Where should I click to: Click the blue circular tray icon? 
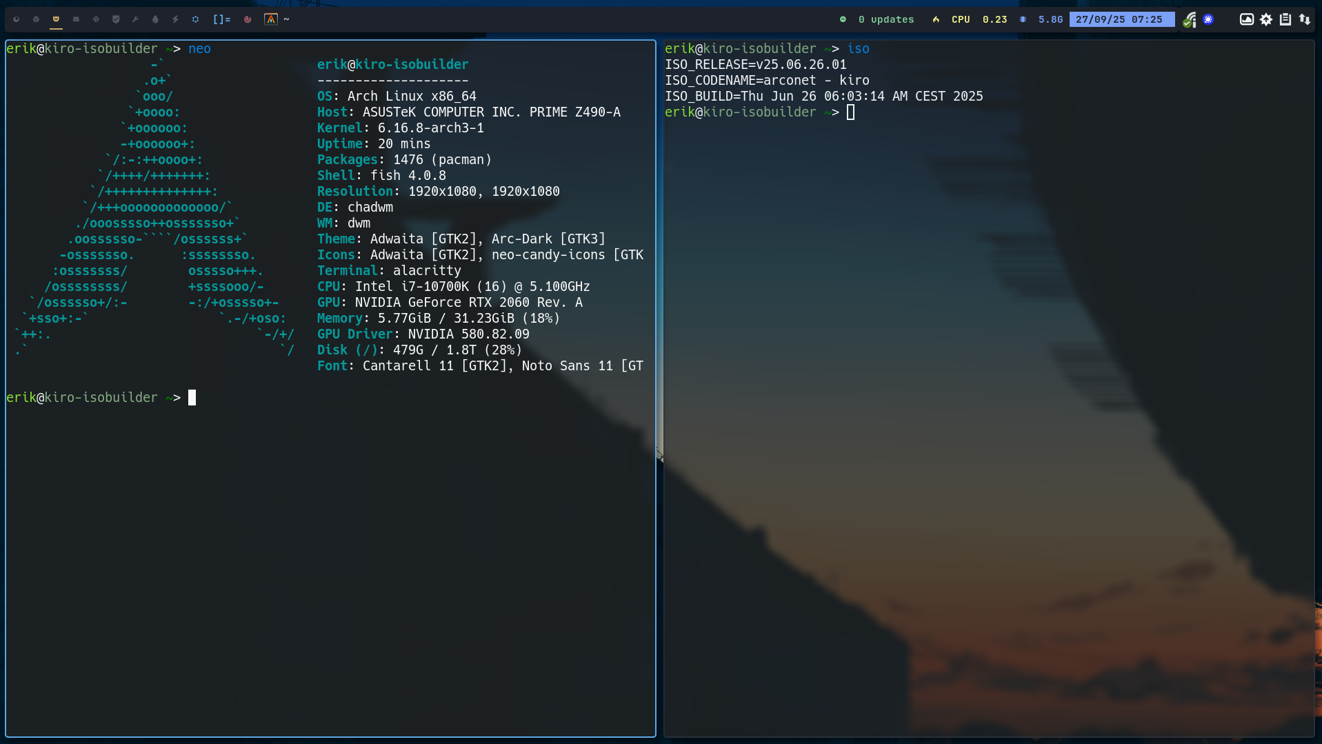[1208, 19]
